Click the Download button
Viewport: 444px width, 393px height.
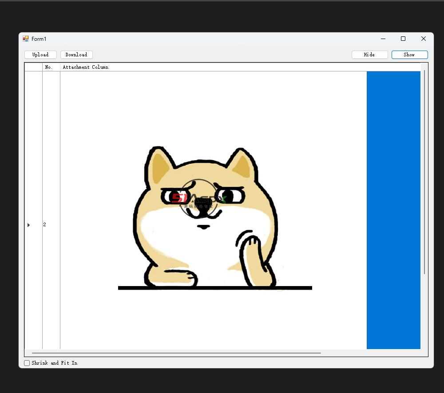click(x=76, y=55)
